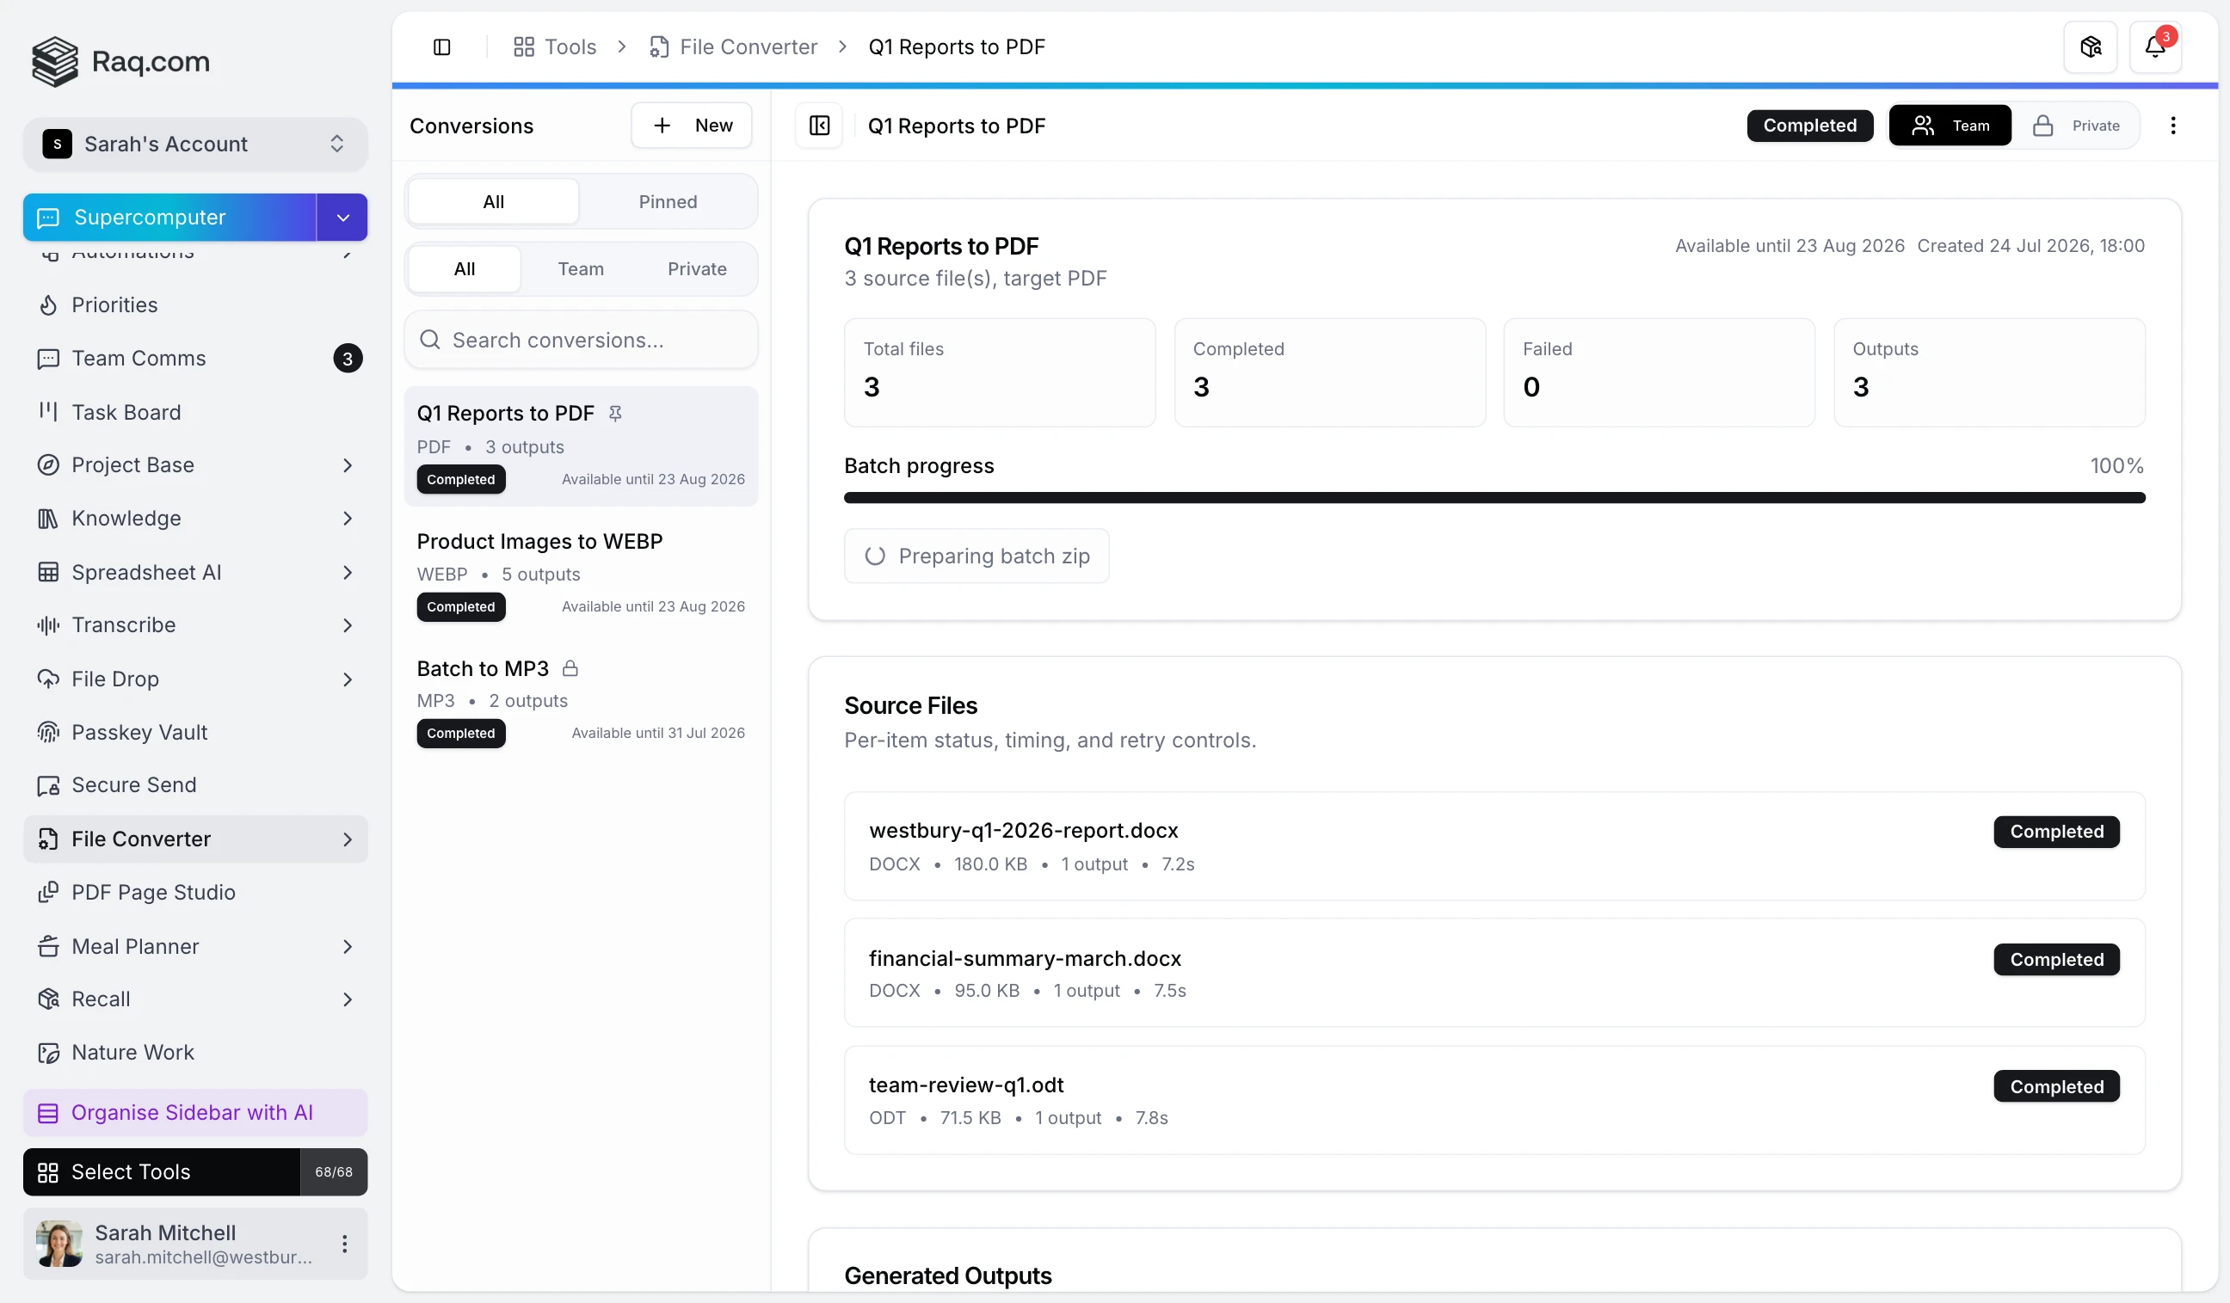Go to File Converter in breadcrumb
The height and width of the screenshot is (1303, 2230).
733,47
